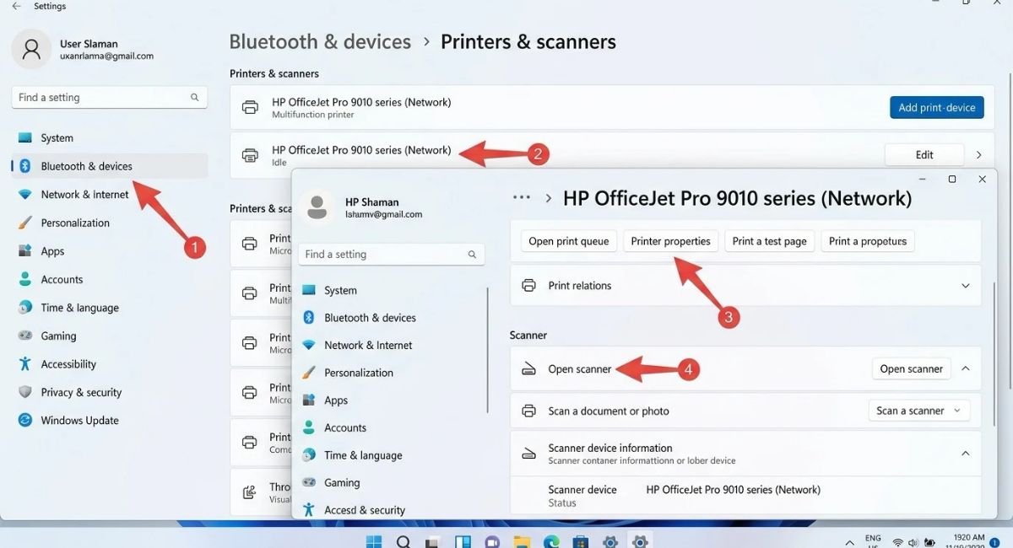Viewport: 1013px width, 548px height.
Task: Go back using the Settings title bar arrow
Action: 16,6
